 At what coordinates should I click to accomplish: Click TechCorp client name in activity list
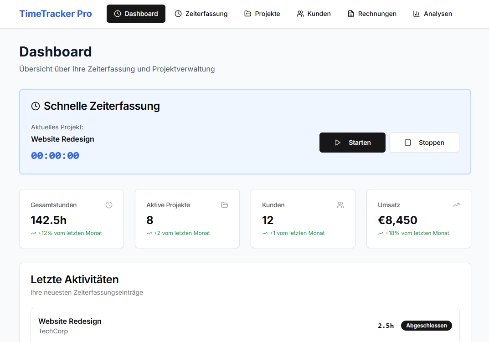53,331
